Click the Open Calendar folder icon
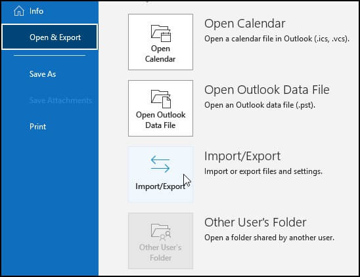Image resolution: width=360 pixels, height=277 pixels. 161,33
